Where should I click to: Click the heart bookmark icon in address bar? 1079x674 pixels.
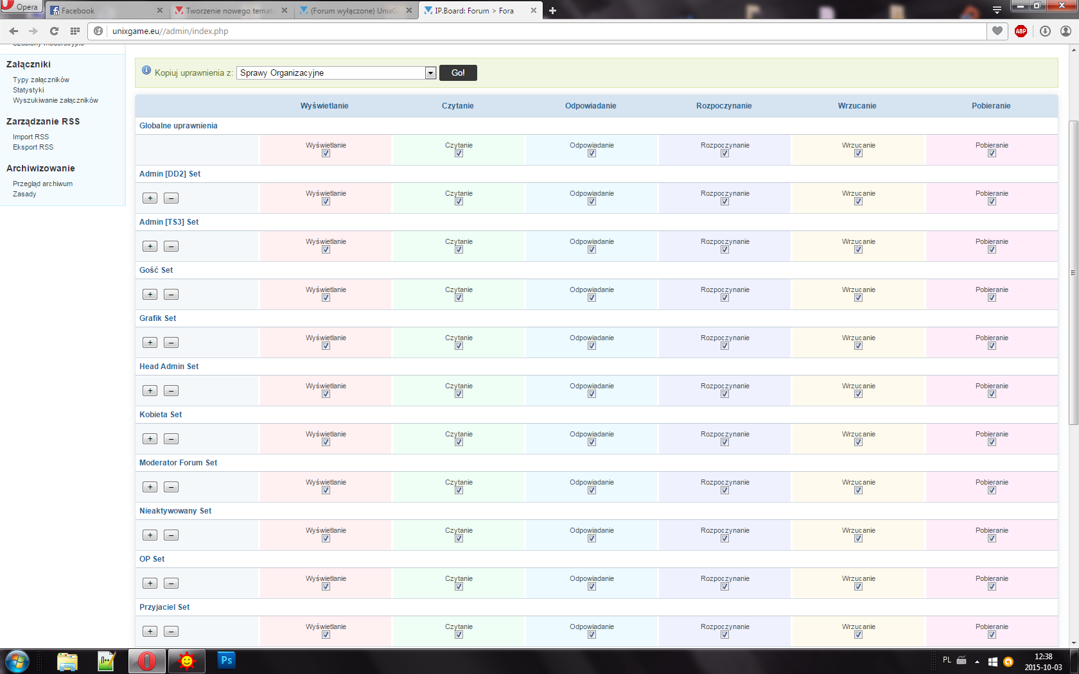(997, 31)
